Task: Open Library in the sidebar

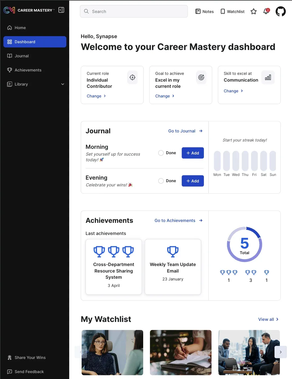Action: coord(35,84)
